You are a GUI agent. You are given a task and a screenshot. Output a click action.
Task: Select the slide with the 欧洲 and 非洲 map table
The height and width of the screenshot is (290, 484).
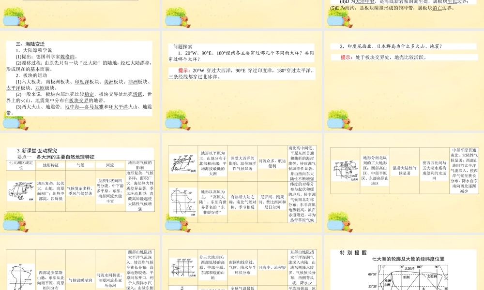pyautogui.click(x=242, y=182)
